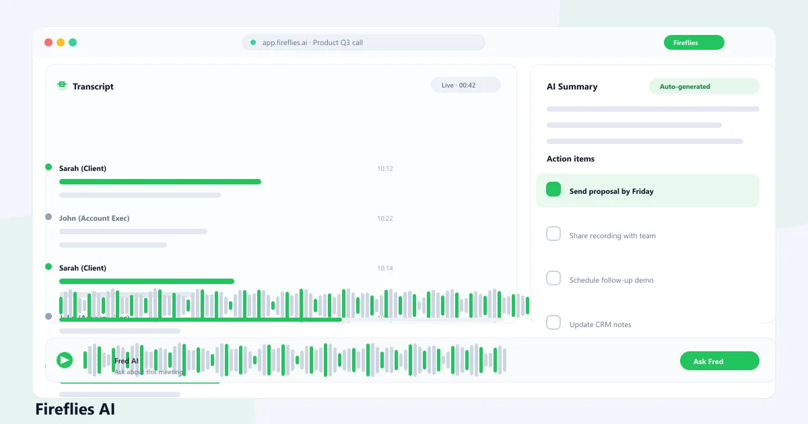
Task: Maximize the window with the green button
Action: tap(73, 42)
